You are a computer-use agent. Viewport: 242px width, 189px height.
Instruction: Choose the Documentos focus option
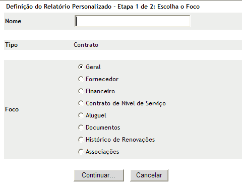(x=81, y=128)
